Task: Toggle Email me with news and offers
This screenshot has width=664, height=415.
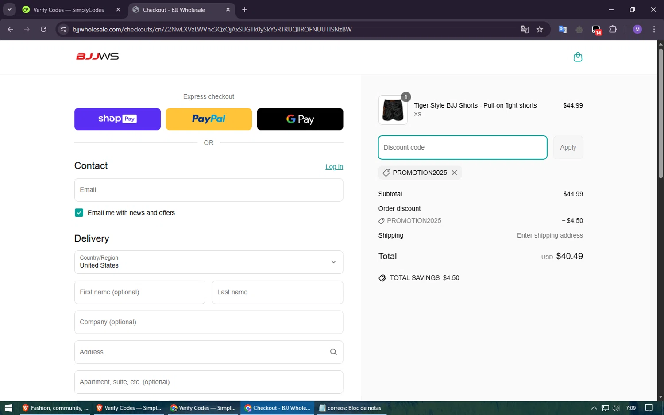Action: (x=79, y=213)
